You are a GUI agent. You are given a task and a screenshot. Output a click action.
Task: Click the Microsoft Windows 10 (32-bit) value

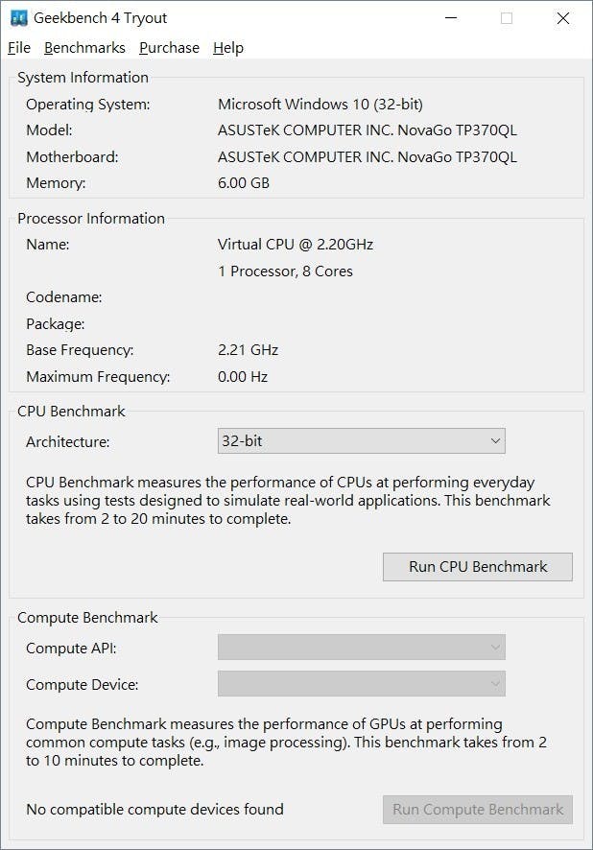click(320, 104)
